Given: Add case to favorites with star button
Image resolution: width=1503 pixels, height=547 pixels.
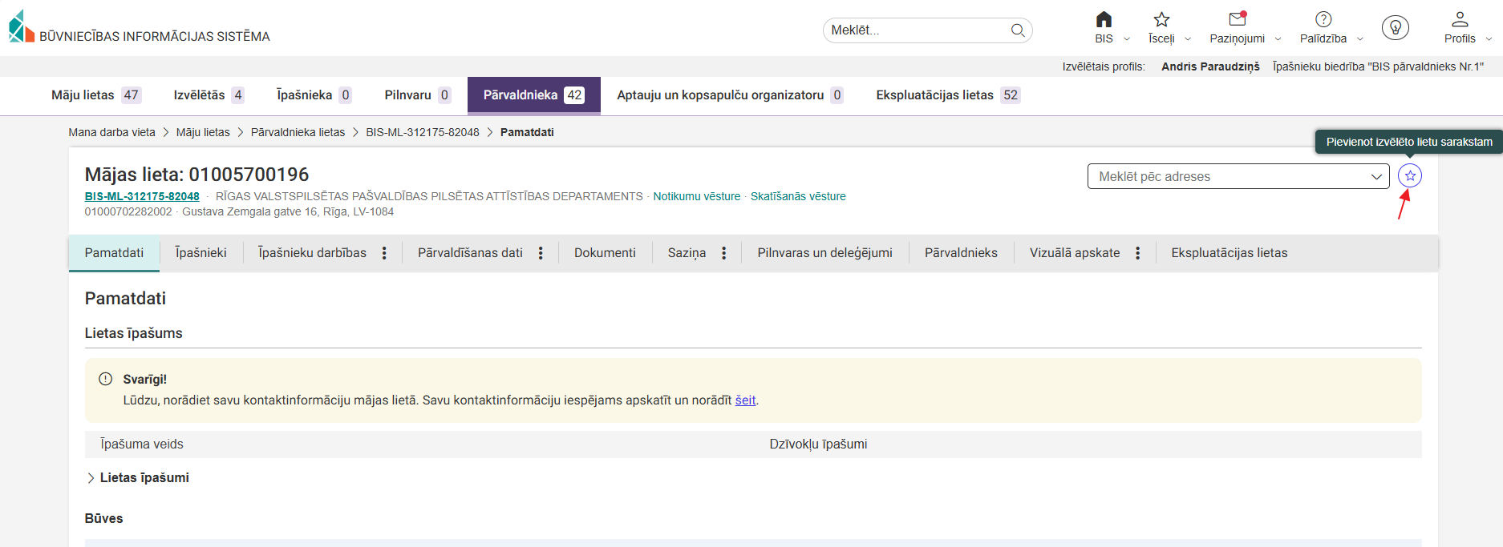Looking at the screenshot, I should (x=1409, y=176).
